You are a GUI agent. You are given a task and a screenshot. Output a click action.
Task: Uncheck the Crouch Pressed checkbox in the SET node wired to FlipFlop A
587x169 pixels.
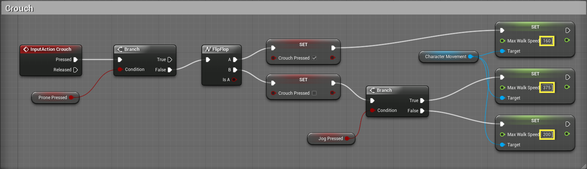314,58
